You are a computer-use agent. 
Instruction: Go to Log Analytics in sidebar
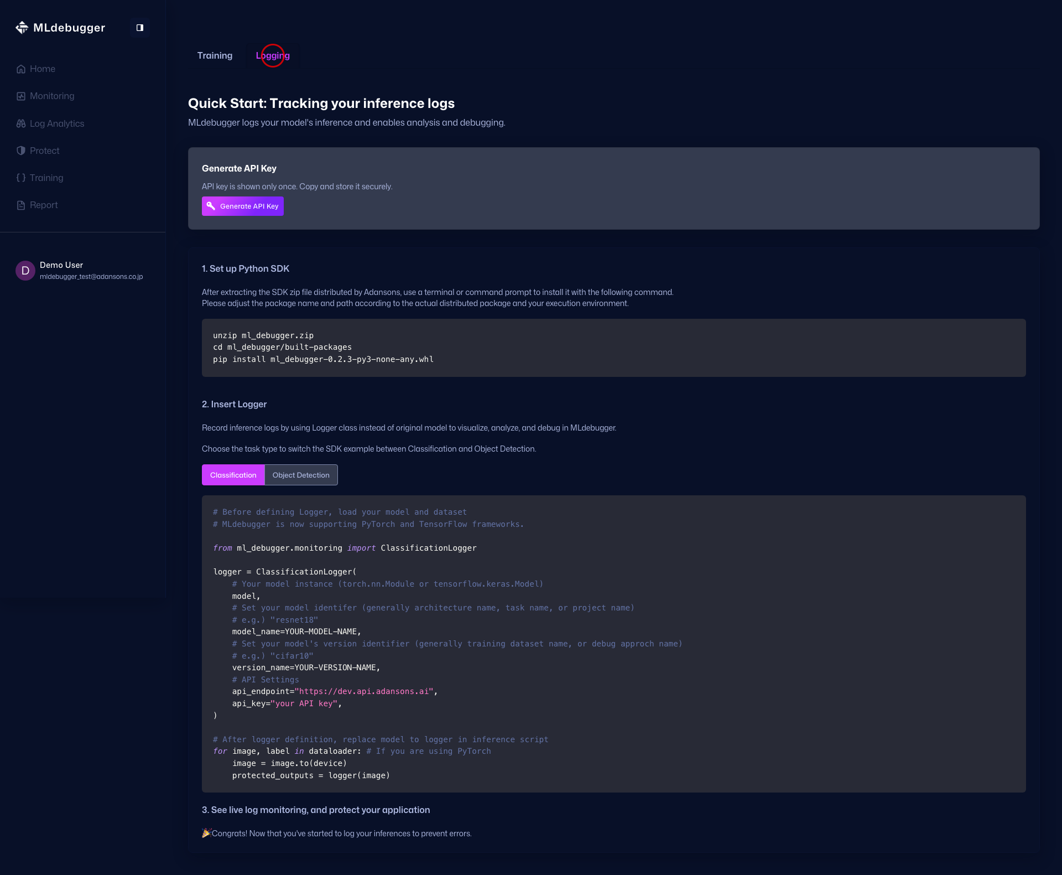(x=57, y=124)
